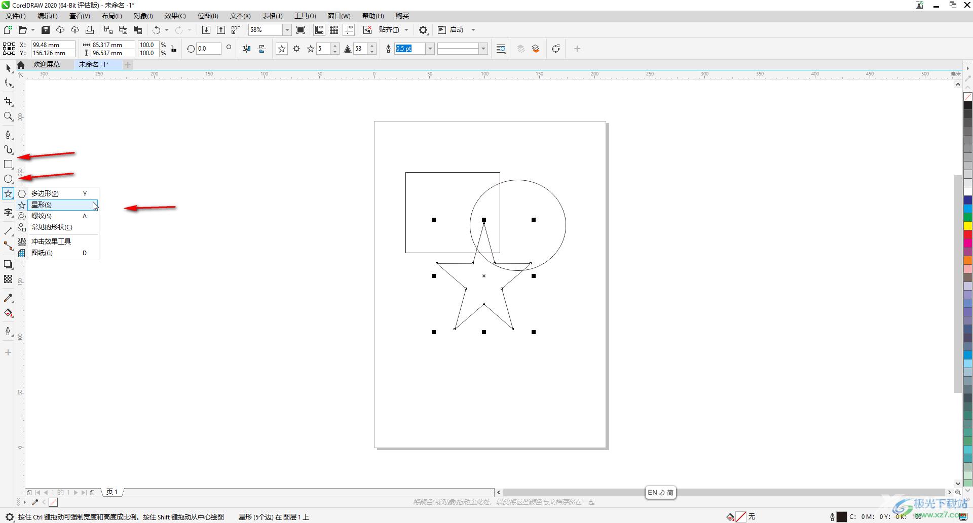973x523 pixels.
Task: Choose 冲击效果工具 from flyout
Action: point(57,242)
